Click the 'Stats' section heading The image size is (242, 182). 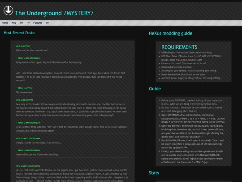coord(154,173)
